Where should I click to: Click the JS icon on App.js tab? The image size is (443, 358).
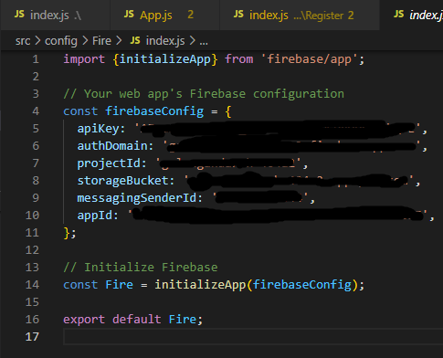coord(129,15)
